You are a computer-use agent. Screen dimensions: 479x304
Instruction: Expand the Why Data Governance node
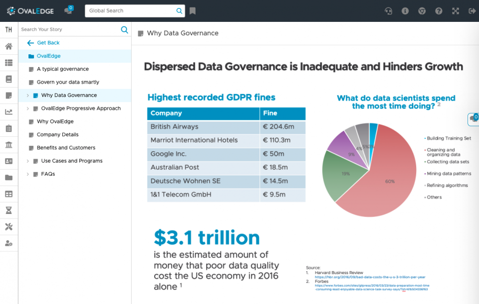click(27, 96)
